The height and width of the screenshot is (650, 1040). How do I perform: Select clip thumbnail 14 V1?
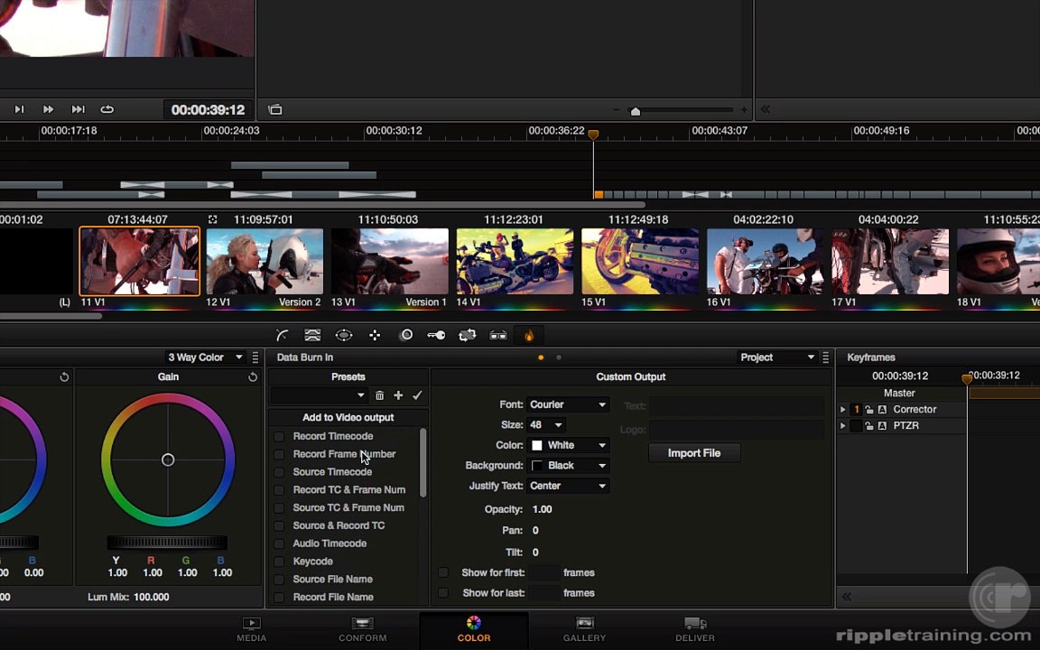[515, 261]
